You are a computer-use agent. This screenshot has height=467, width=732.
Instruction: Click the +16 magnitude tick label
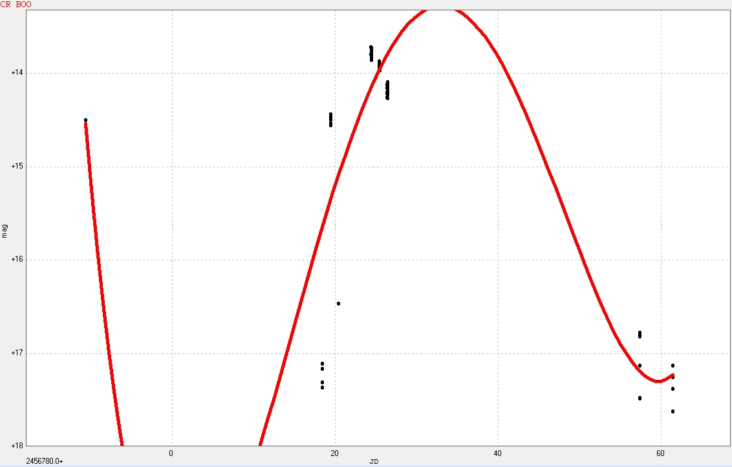(x=17, y=260)
